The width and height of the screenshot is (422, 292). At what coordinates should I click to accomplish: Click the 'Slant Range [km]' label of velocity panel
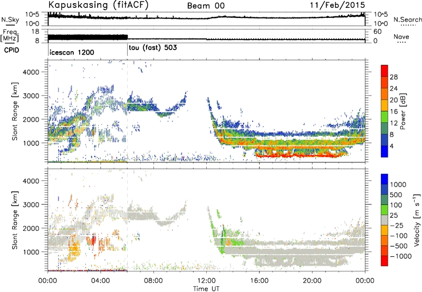click(15, 220)
